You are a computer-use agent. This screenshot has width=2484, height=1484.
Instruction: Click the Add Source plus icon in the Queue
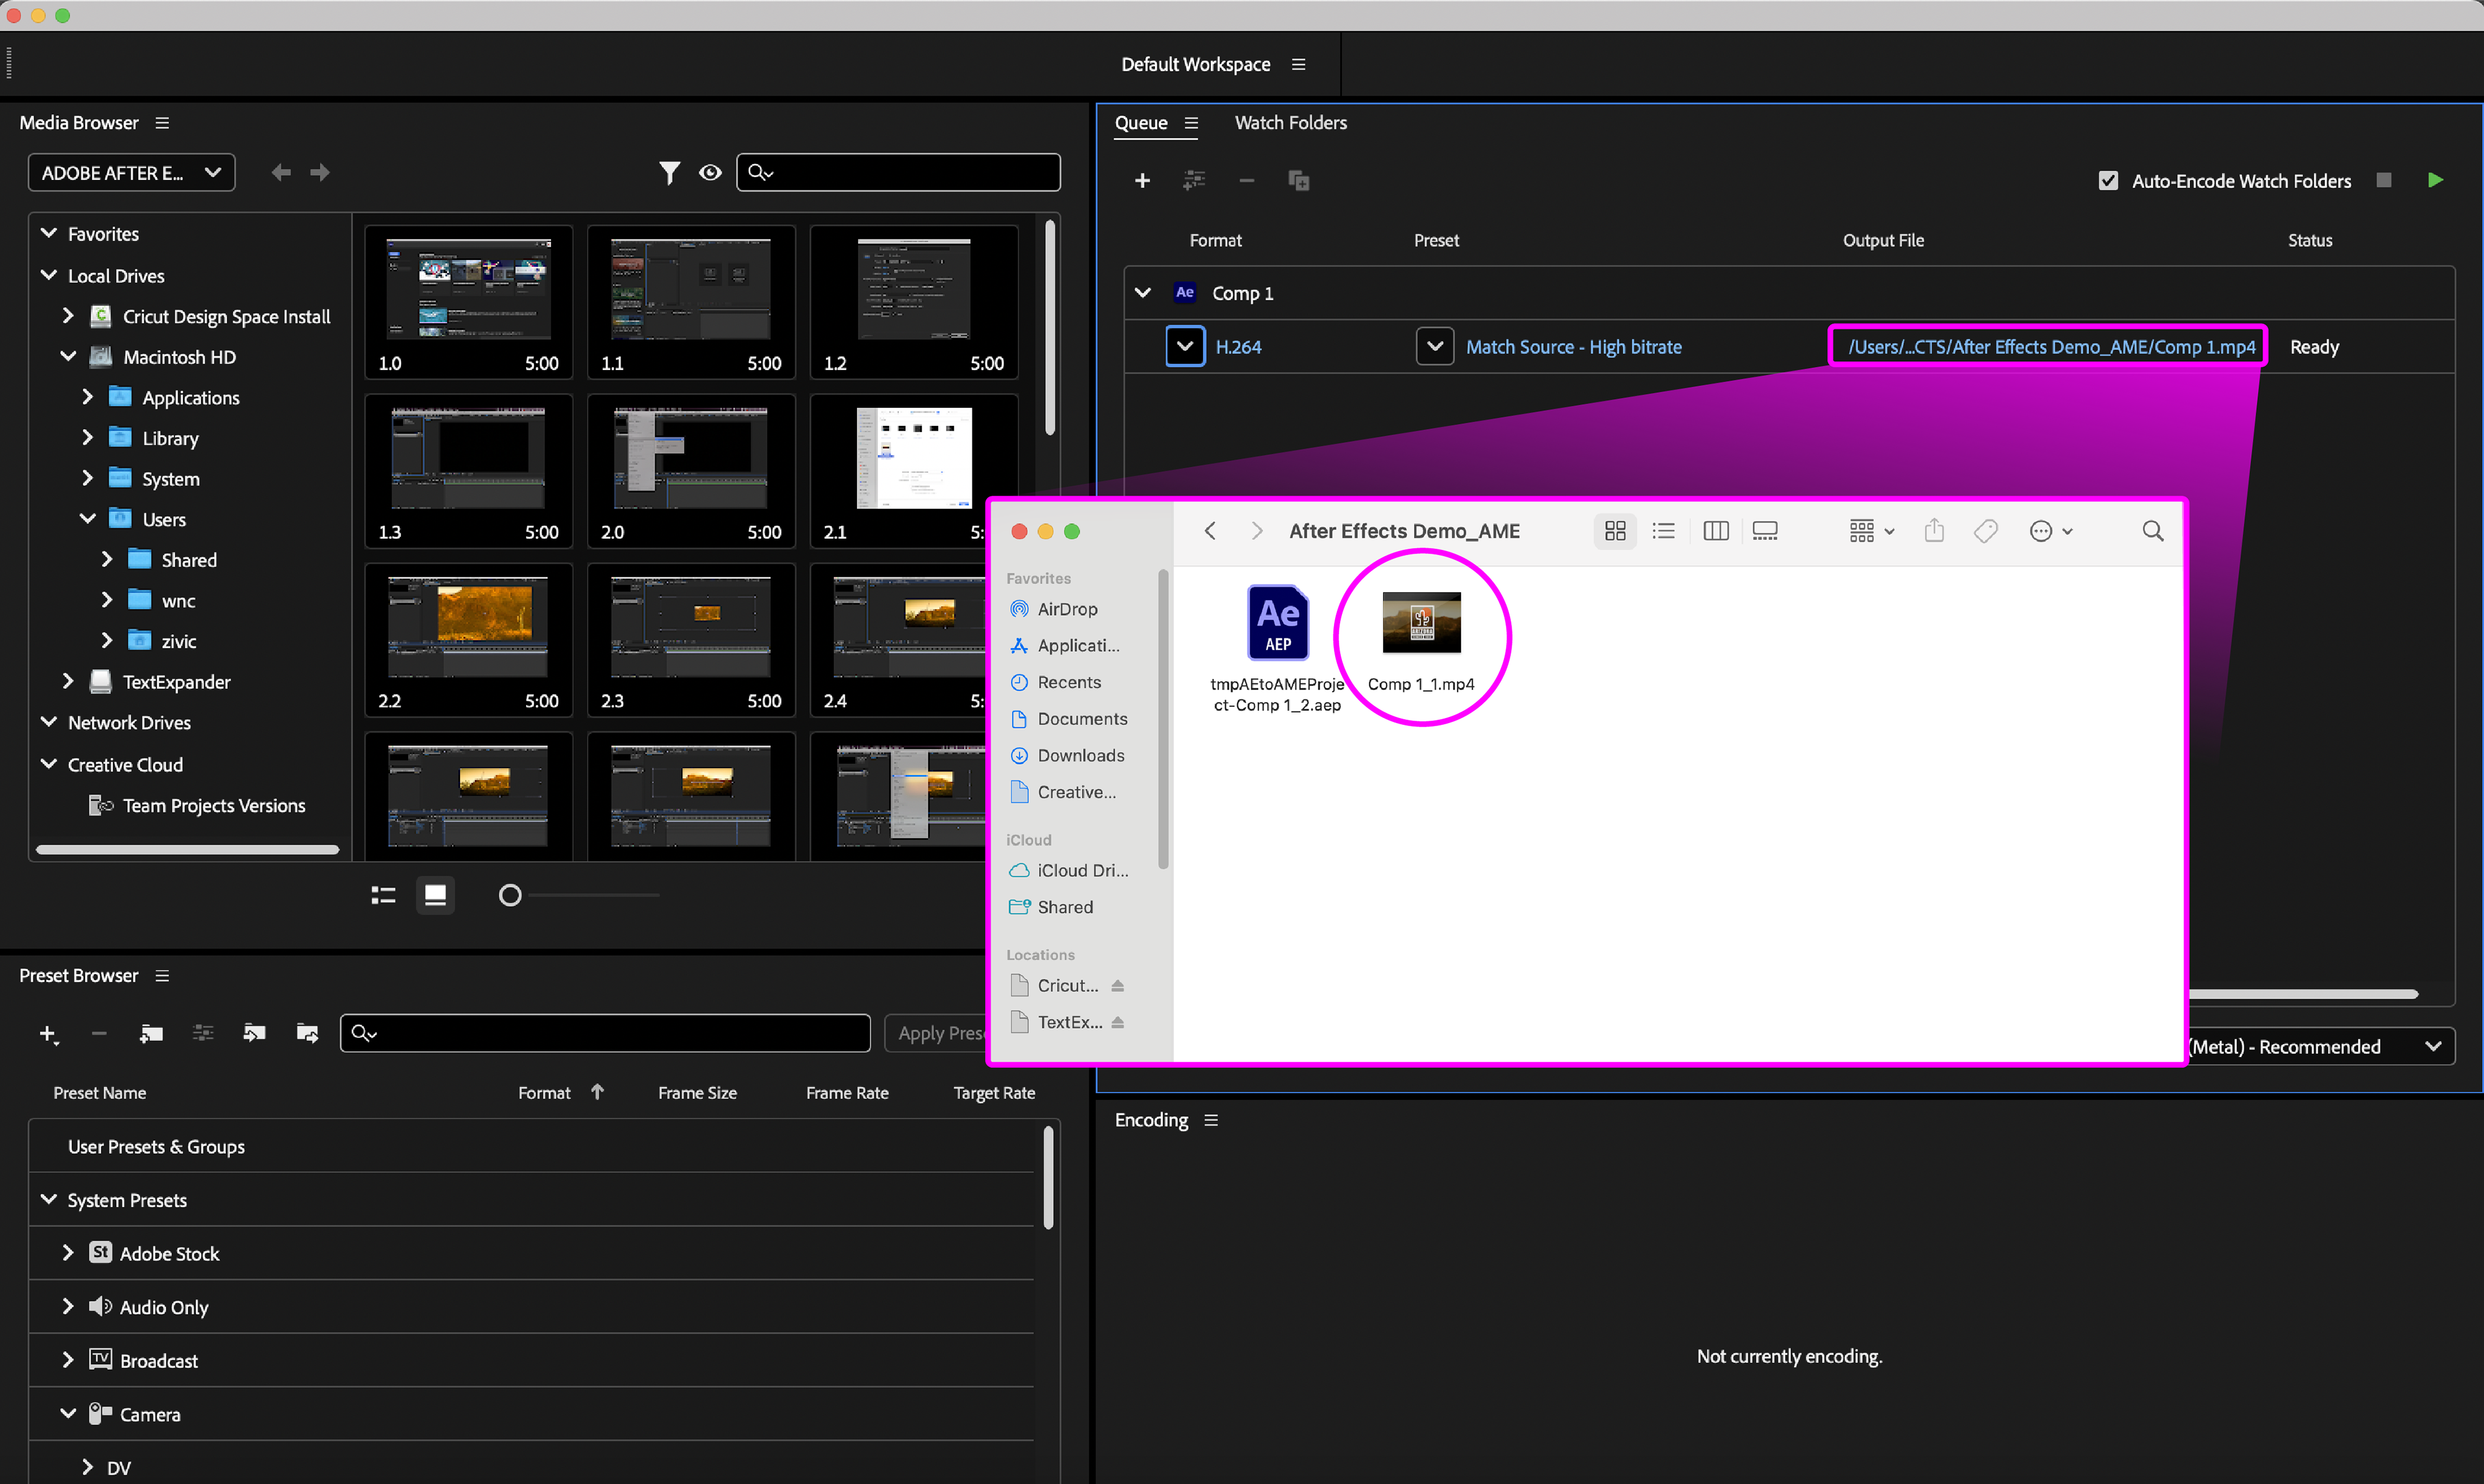pyautogui.click(x=1143, y=181)
